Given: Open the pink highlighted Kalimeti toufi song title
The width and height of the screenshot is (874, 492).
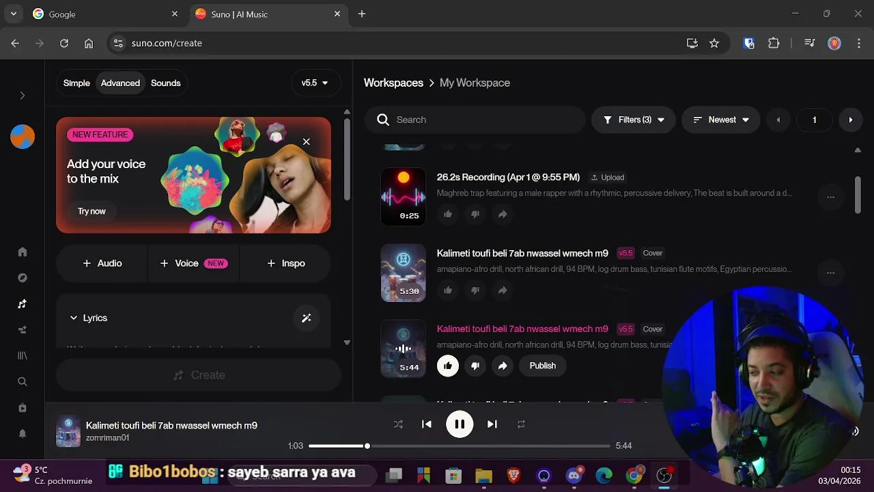Looking at the screenshot, I should pos(522,329).
